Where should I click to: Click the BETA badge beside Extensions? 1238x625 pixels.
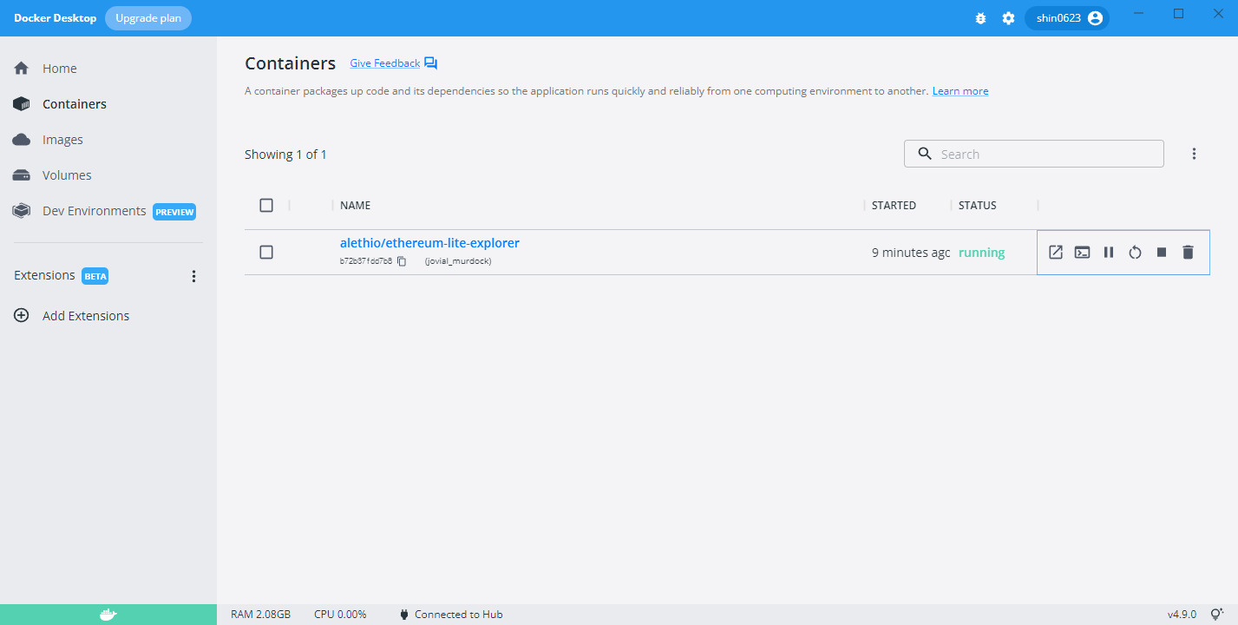tap(95, 276)
